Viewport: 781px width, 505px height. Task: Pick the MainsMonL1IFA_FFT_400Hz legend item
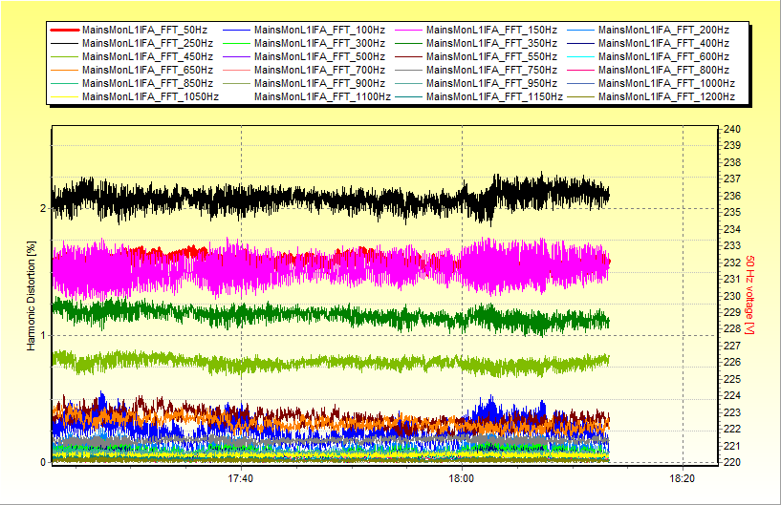coord(656,44)
